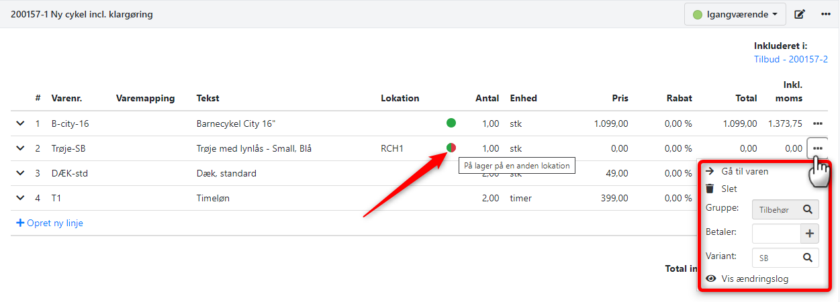Open three-dots menu for Barnecykel City row
Viewport: 840px width, 302px height.
point(817,123)
